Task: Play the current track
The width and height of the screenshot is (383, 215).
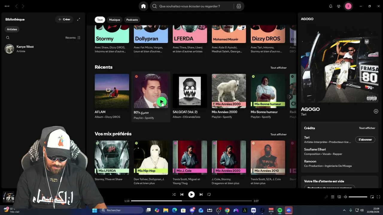Action: point(191,194)
